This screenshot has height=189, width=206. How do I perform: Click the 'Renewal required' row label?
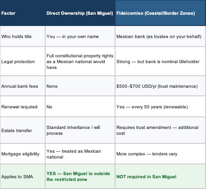(x=19, y=107)
